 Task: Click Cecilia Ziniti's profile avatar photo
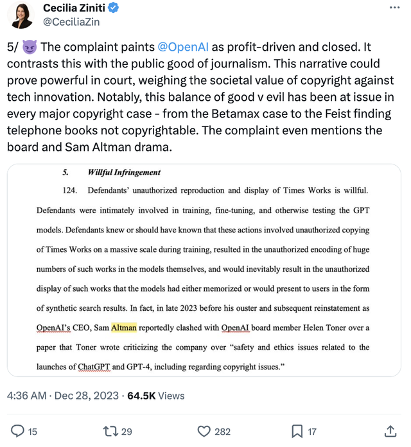tap(22, 15)
